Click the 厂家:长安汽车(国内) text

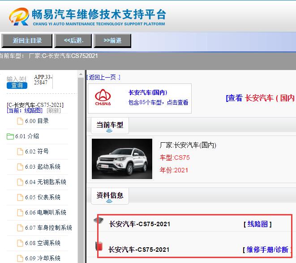point(188,145)
